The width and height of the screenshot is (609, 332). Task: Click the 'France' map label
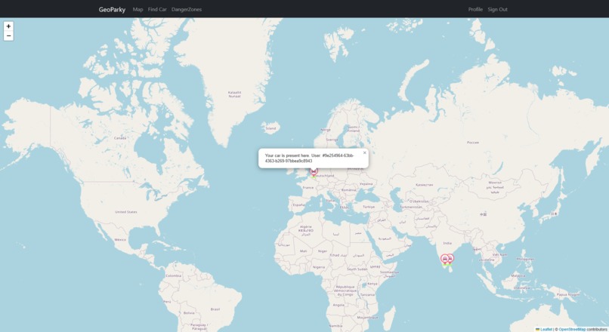point(308,188)
